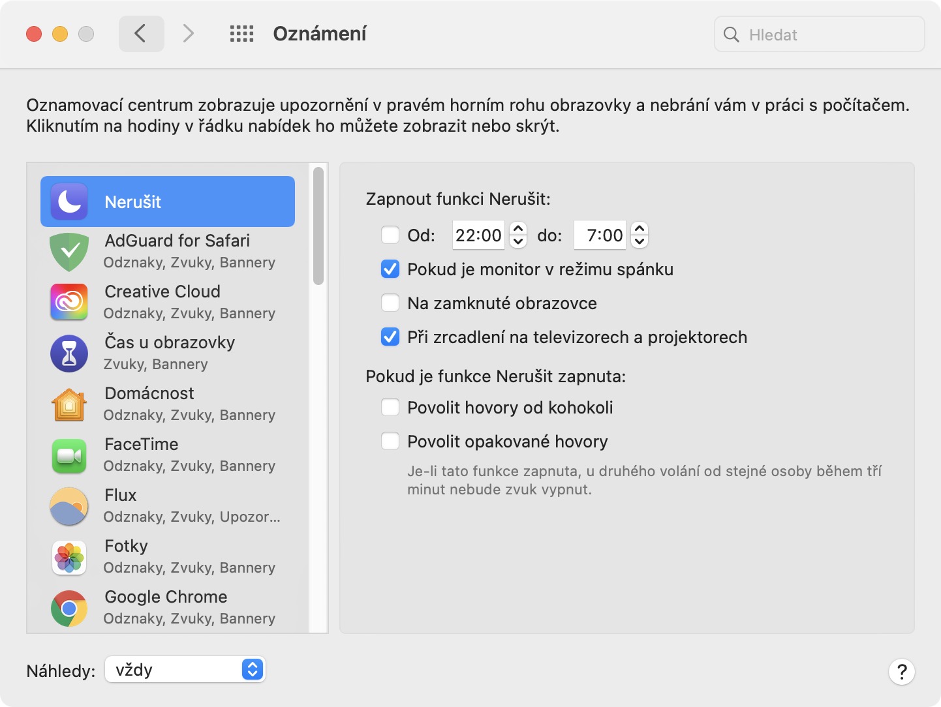Screen dimensions: 941x707
Task: Click the Čas u obrazovky hourglass icon
Action: coord(69,353)
